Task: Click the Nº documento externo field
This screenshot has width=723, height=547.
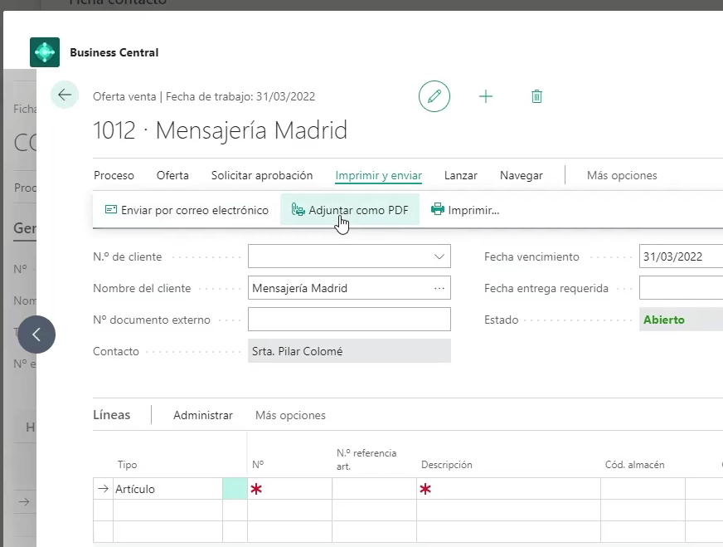Action: tap(349, 320)
